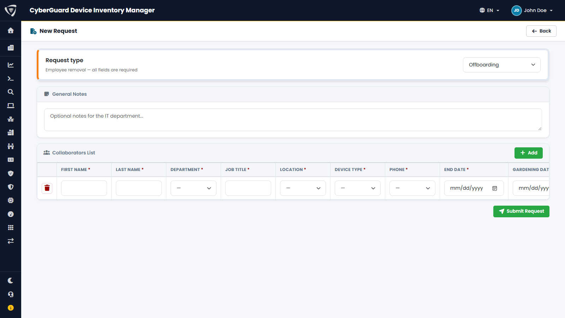Open the Location dropdown in collaborator row
The height and width of the screenshot is (318, 565).
coord(303,188)
